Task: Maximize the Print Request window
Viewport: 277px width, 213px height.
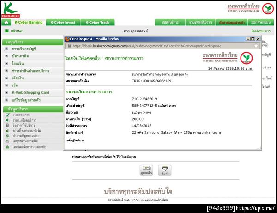Action: coord(253,39)
